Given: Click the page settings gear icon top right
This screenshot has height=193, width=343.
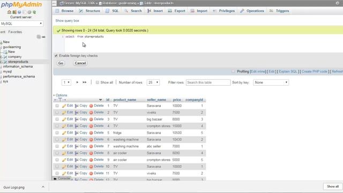Looking at the screenshot, I should click(337, 3).
